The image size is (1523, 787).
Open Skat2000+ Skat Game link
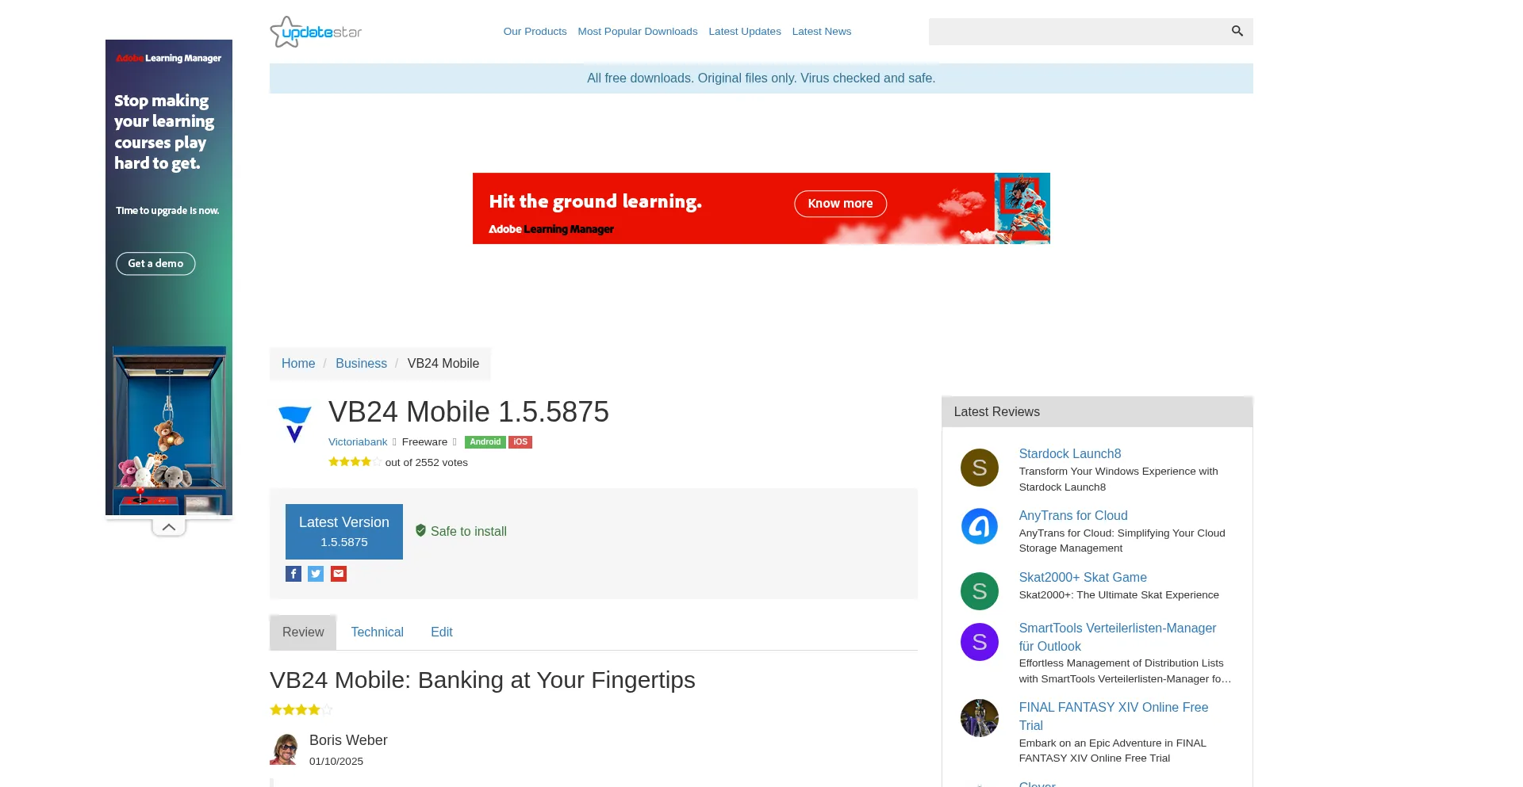(x=1083, y=578)
